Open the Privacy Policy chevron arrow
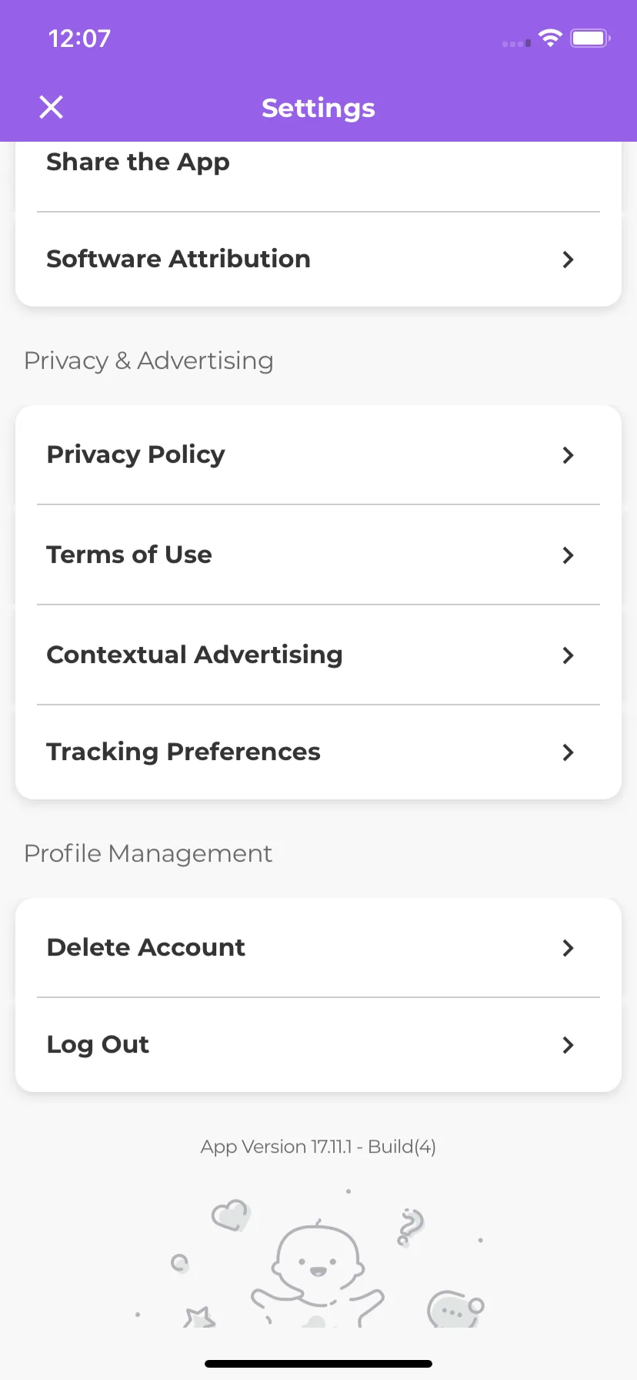637x1380 pixels. (x=568, y=455)
